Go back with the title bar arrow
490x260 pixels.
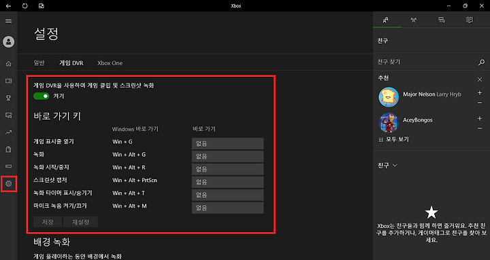[x=8, y=5]
